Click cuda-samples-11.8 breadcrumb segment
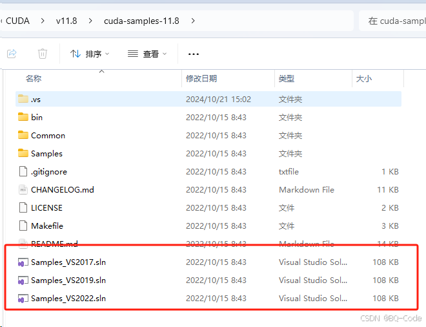The image size is (426, 327). click(x=141, y=21)
